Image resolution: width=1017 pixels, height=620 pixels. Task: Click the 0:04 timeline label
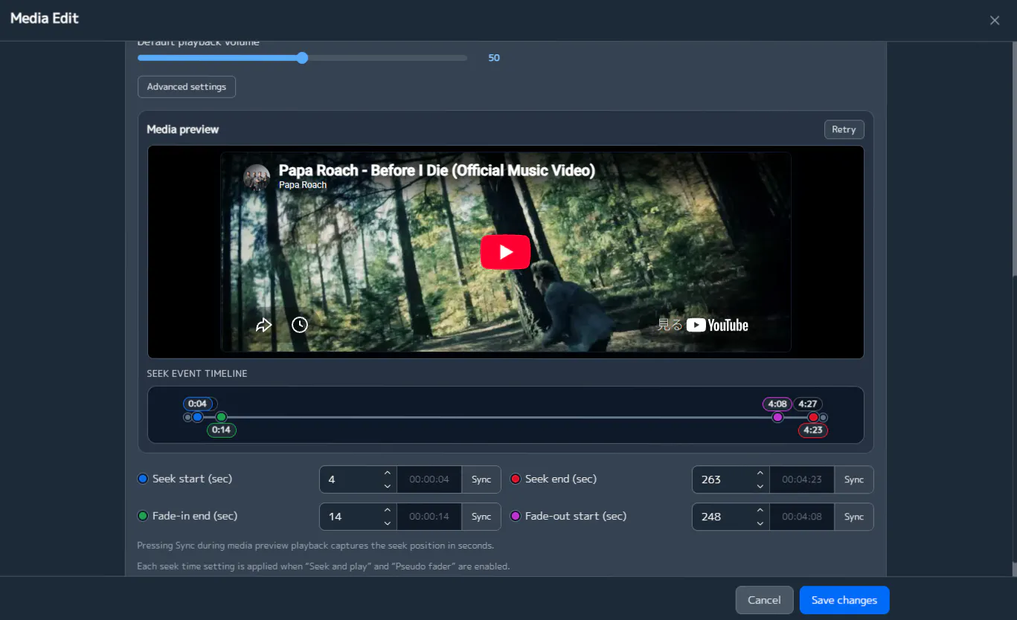coord(197,404)
